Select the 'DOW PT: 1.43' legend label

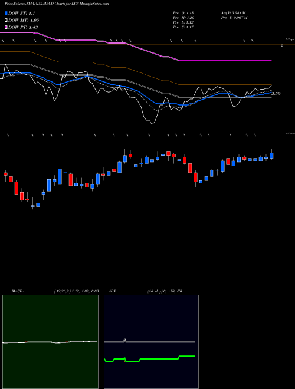tap(23, 27)
